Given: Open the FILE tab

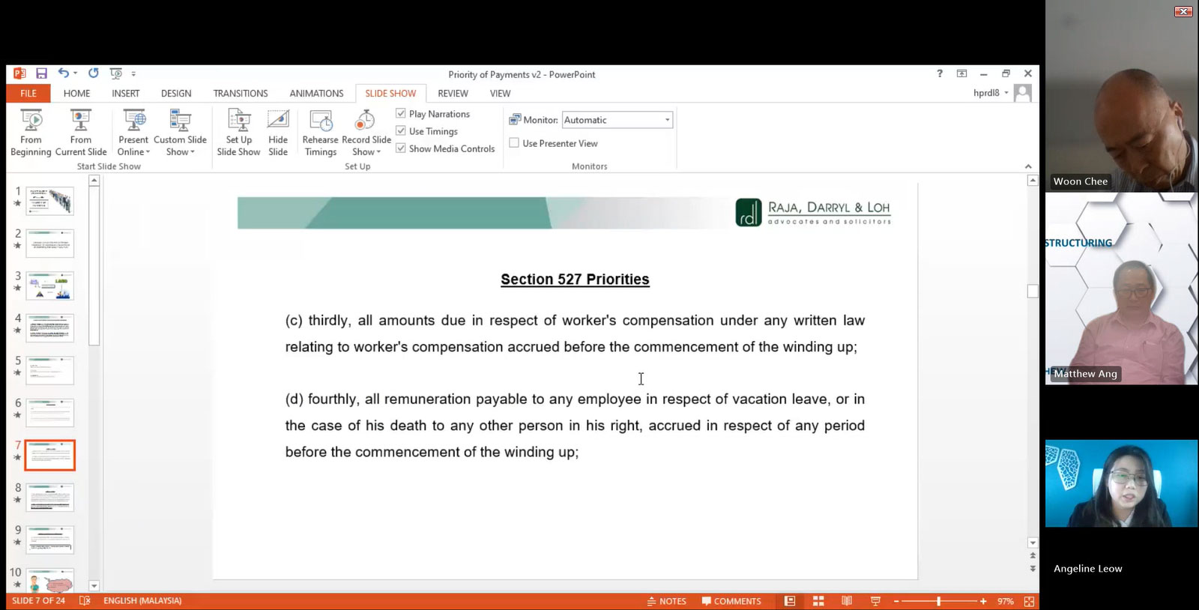Looking at the screenshot, I should tap(28, 93).
